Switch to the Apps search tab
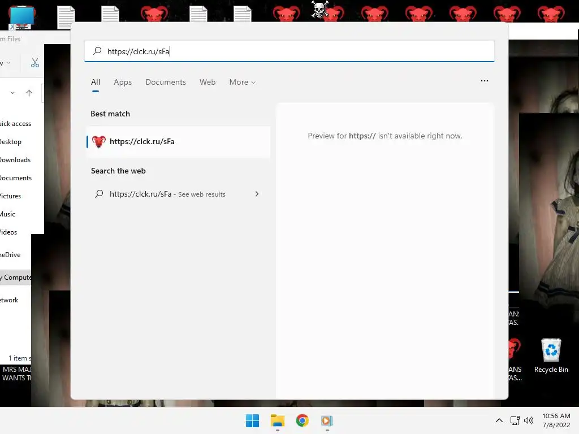Screen dimensions: 579x434 click(123, 83)
